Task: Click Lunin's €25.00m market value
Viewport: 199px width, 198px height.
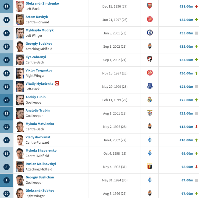Action: 186,100
